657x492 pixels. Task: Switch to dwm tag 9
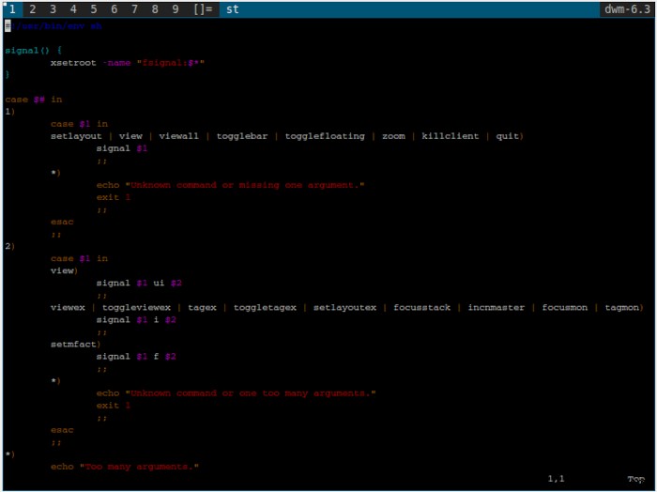(176, 9)
